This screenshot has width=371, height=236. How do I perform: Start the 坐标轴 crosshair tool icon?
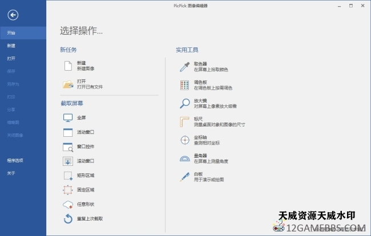point(184,140)
